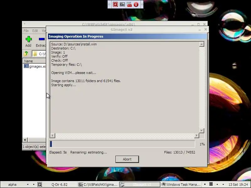Switch to Windows Task Manager taskbar button
The width and height of the screenshot is (251, 188).
181,185
